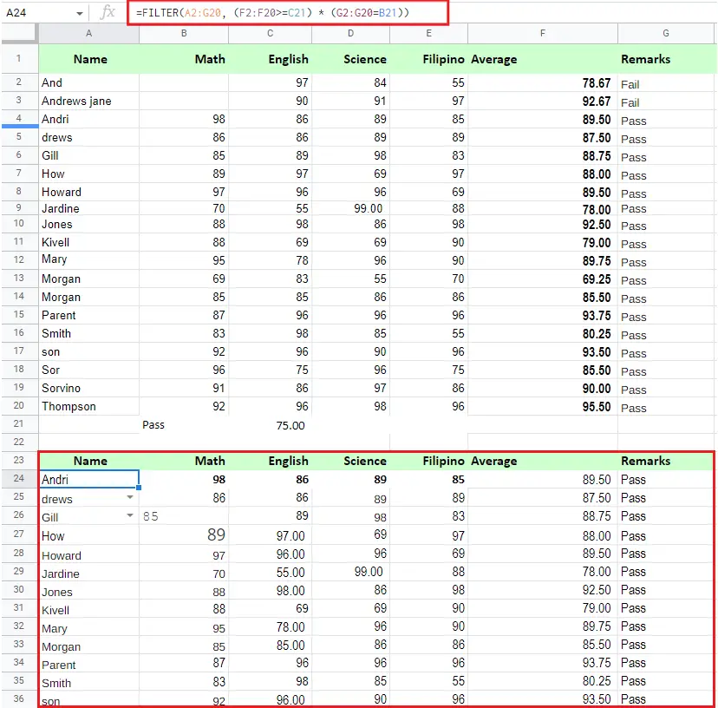The width and height of the screenshot is (718, 708).
Task: Select row 9 header
Action: pos(19,207)
